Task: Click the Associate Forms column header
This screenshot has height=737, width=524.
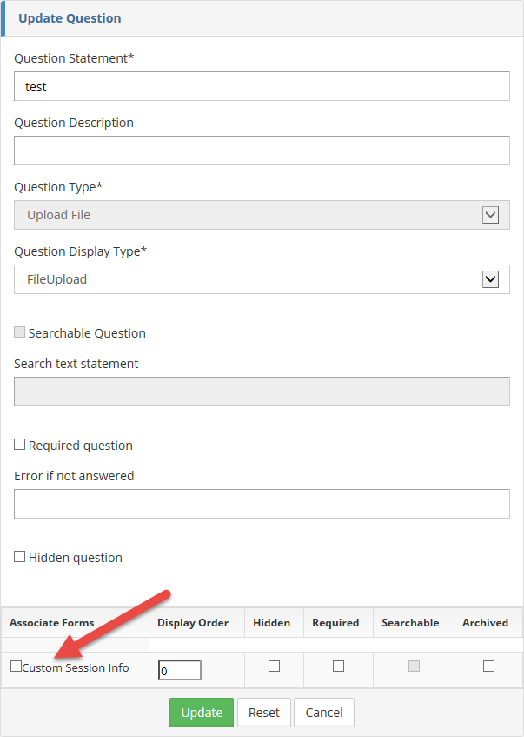Action: tap(52, 623)
